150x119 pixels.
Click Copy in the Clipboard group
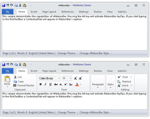pyautogui.click(x=19, y=81)
